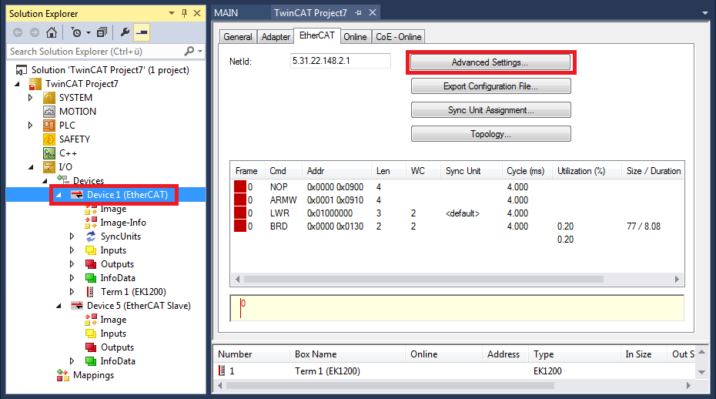Click the Home icon in Solution Explorer toolbar

click(x=52, y=32)
